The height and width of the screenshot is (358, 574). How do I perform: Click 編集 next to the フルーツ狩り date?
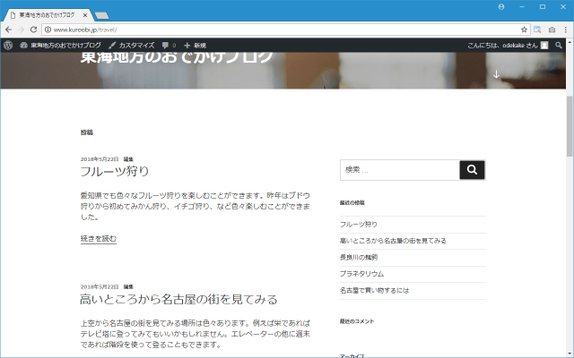[x=128, y=159]
